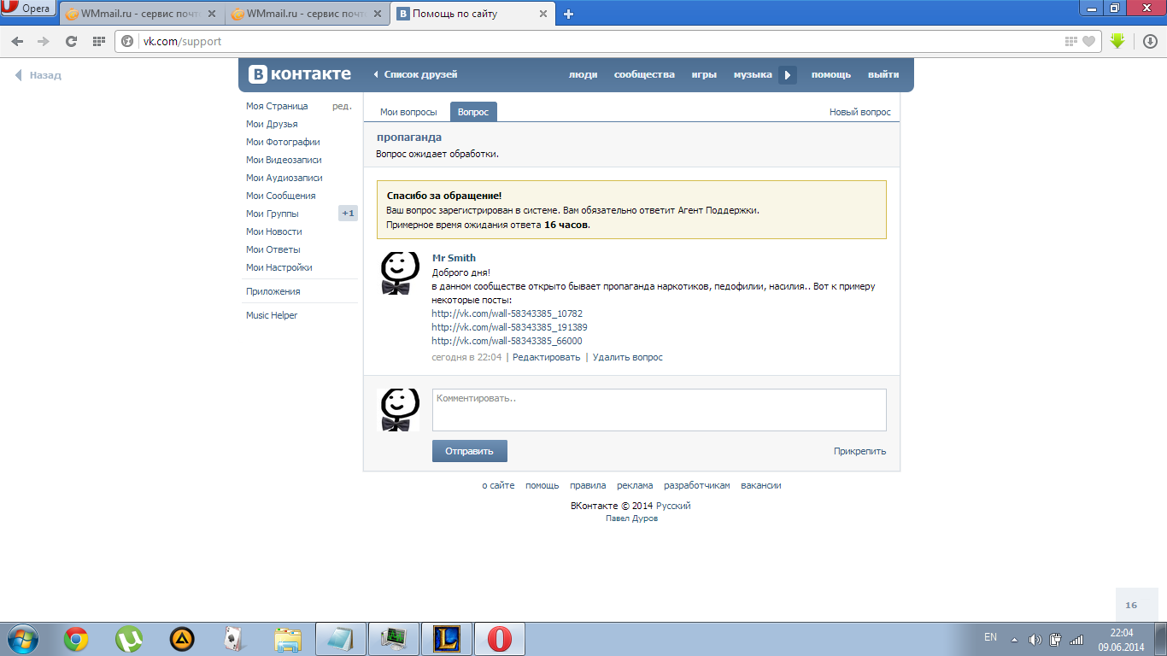This screenshot has width=1167, height=656.
Task: Close the "Помощь по сайту" tab
Action: 542,14
